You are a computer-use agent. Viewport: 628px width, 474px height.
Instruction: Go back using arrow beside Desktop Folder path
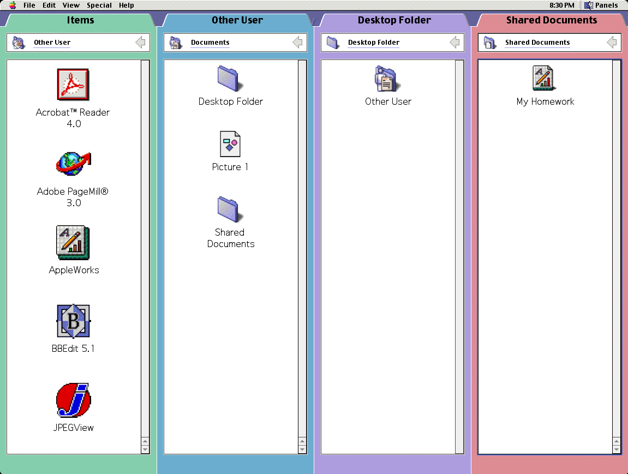click(454, 43)
